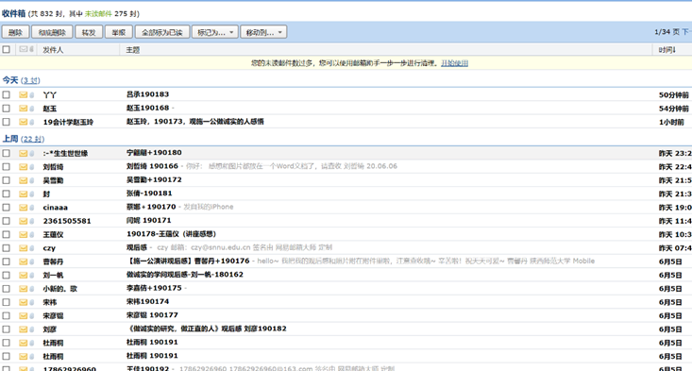The height and width of the screenshot is (371, 692).
Task: Sort by 时间 column header
Action: tap(667, 50)
